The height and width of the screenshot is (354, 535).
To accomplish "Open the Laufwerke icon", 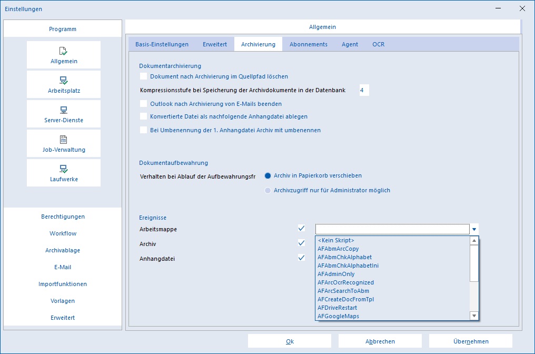I will 64,173.
